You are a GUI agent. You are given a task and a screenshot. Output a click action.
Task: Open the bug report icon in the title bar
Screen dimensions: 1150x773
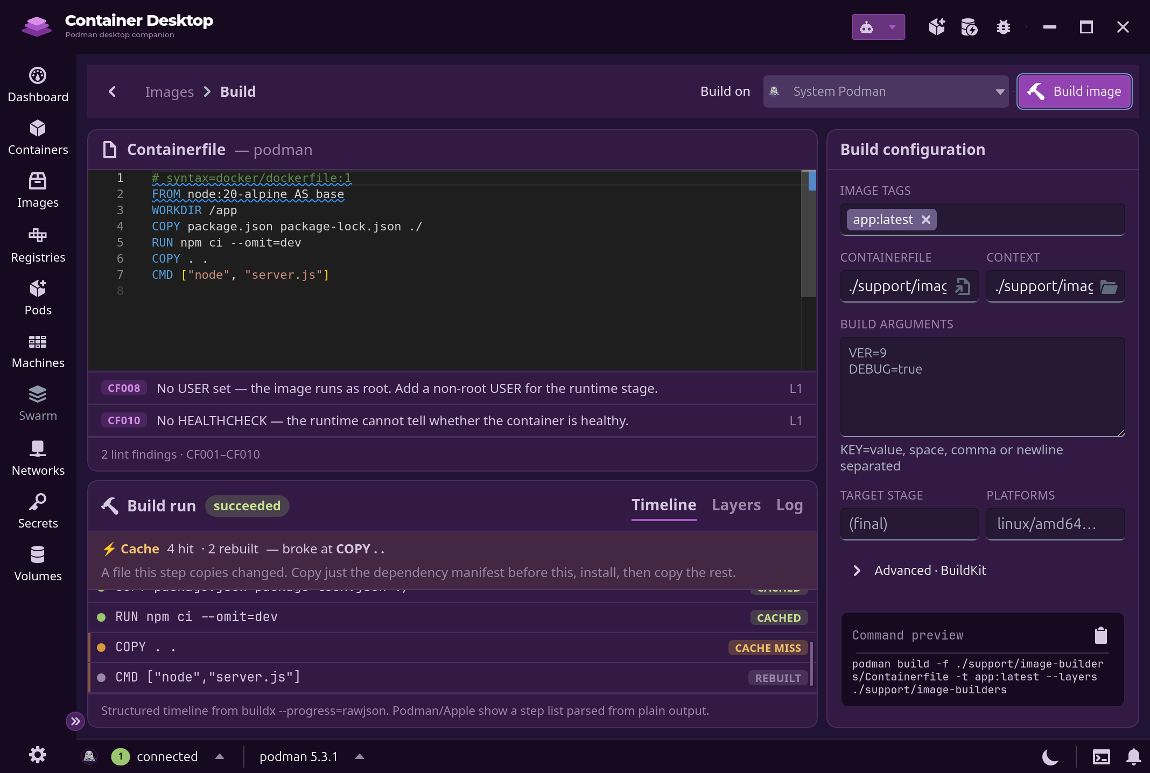click(x=1003, y=27)
